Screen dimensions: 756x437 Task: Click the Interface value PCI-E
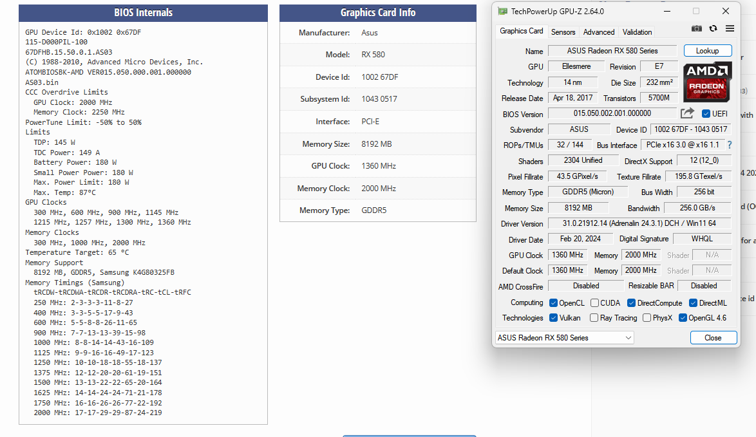[x=370, y=122]
